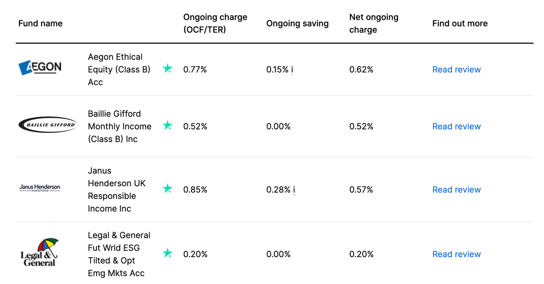The height and width of the screenshot is (284, 544).
Task: Select the star icon for Baillie Gifford Monthly Income
Action: tap(167, 125)
